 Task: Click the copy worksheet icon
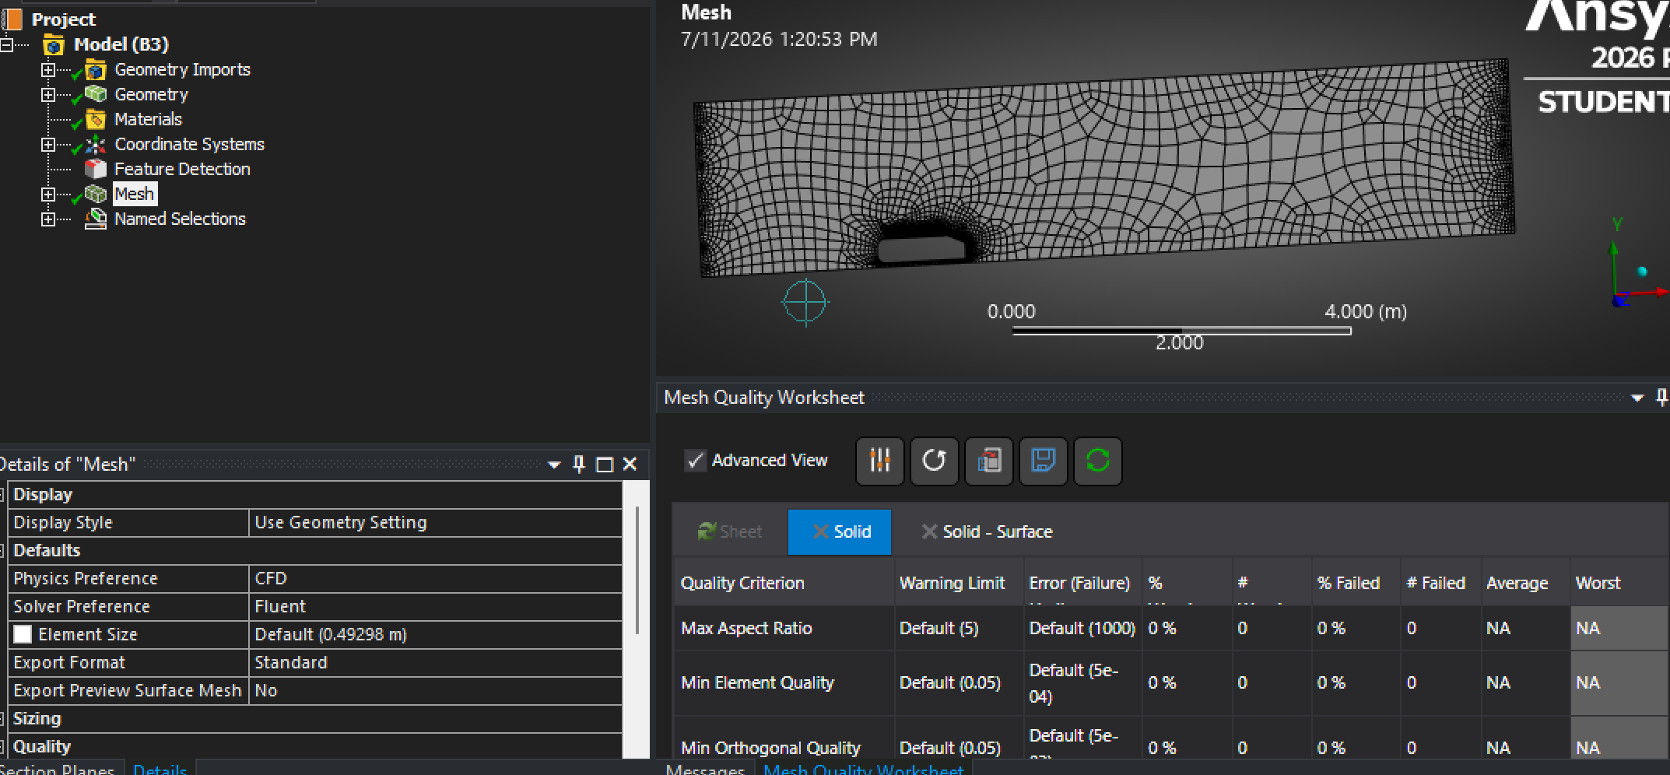988,461
